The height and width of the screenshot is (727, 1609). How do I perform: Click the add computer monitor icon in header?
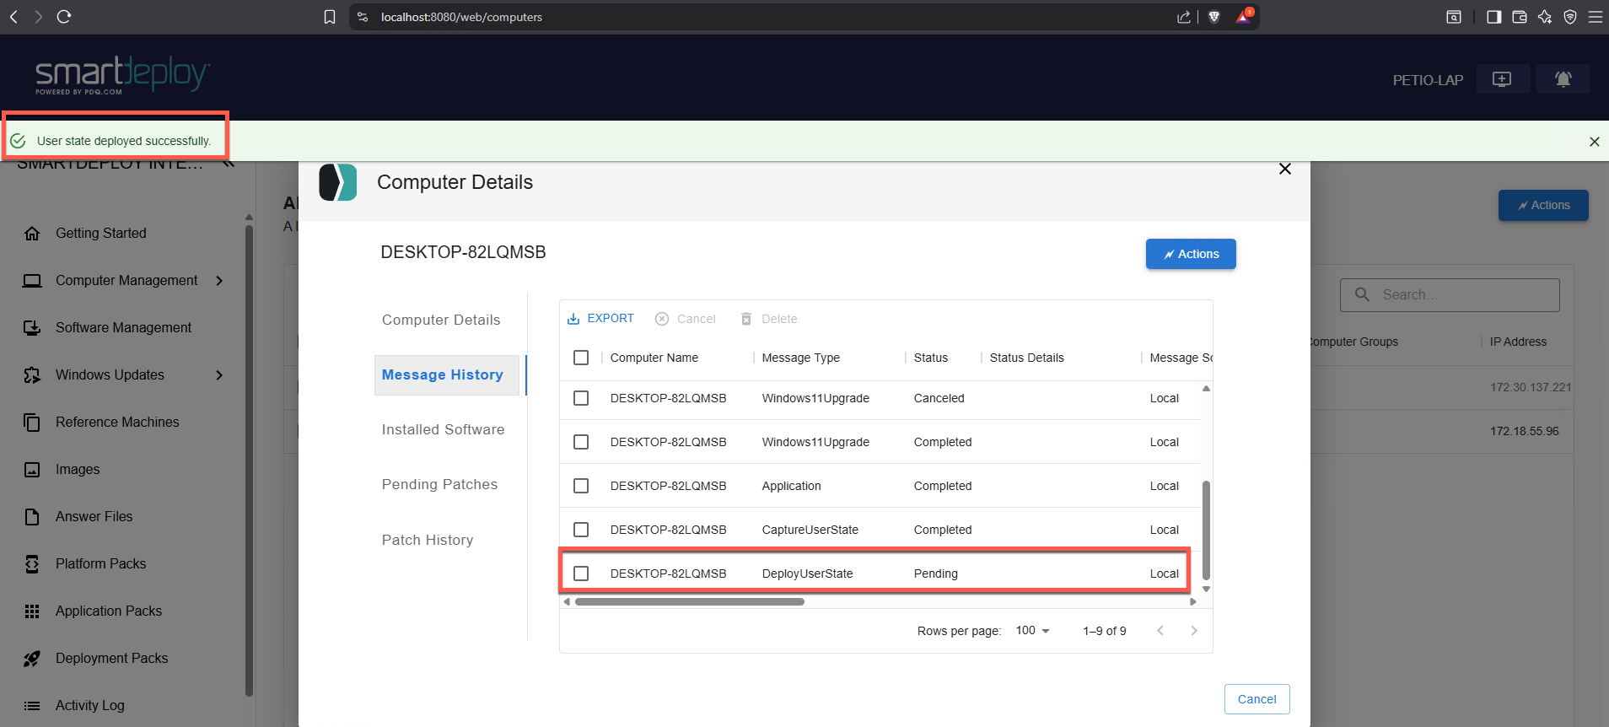(1502, 79)
